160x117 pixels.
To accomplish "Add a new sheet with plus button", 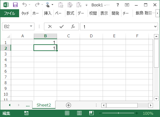I will tap(69, 105).
